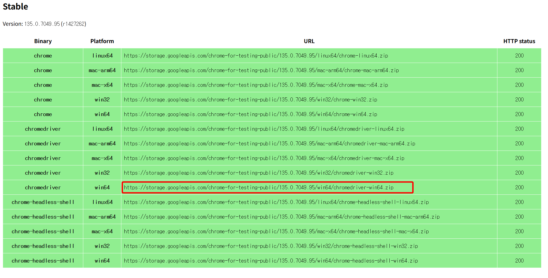Click the Platform column header
The image size is (548, 278).
tap(102, 41)
